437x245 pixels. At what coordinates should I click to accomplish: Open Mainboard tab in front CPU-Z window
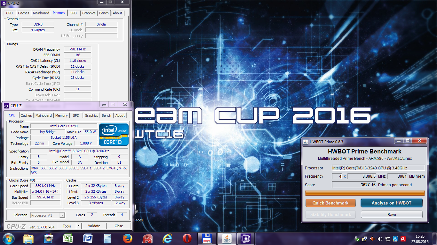pyautogui.click(x=44, y=115)
